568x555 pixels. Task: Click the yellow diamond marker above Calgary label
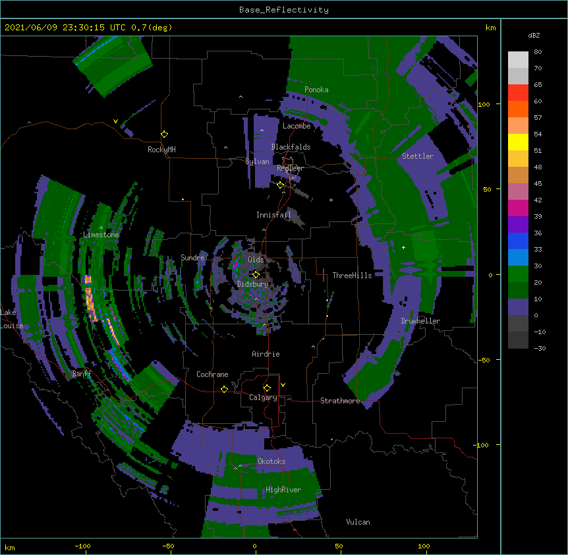(x=267, y=388)
